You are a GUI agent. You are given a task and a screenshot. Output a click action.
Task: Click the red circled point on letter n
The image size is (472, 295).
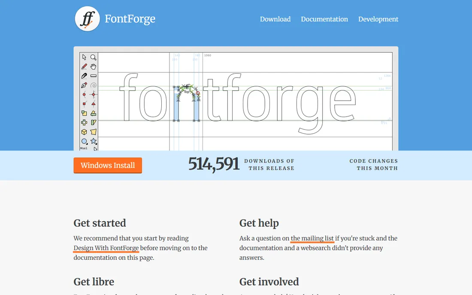coord(198,93)
